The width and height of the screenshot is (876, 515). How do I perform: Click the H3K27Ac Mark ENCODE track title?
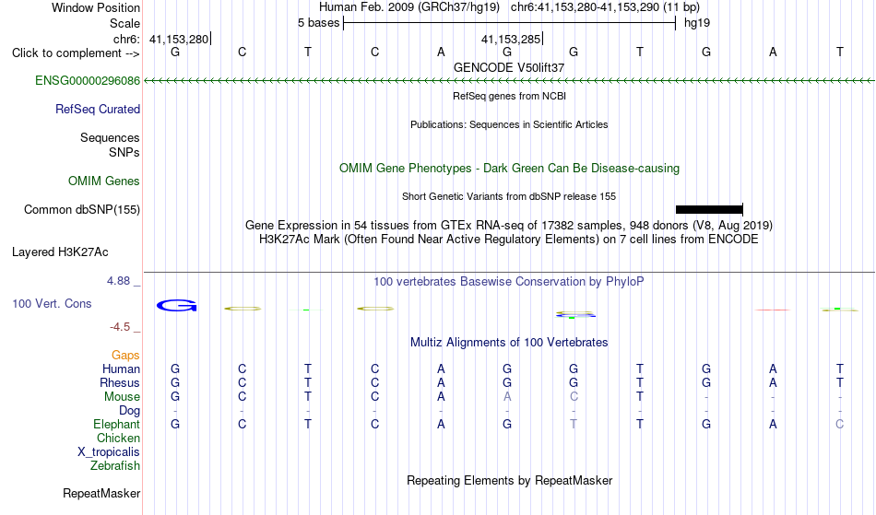[509, 239]
